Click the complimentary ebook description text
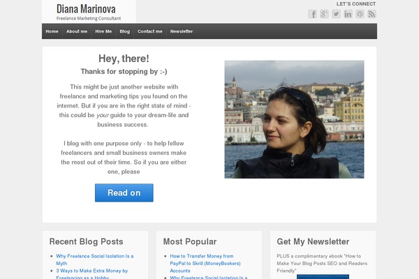 coord(322,263)
